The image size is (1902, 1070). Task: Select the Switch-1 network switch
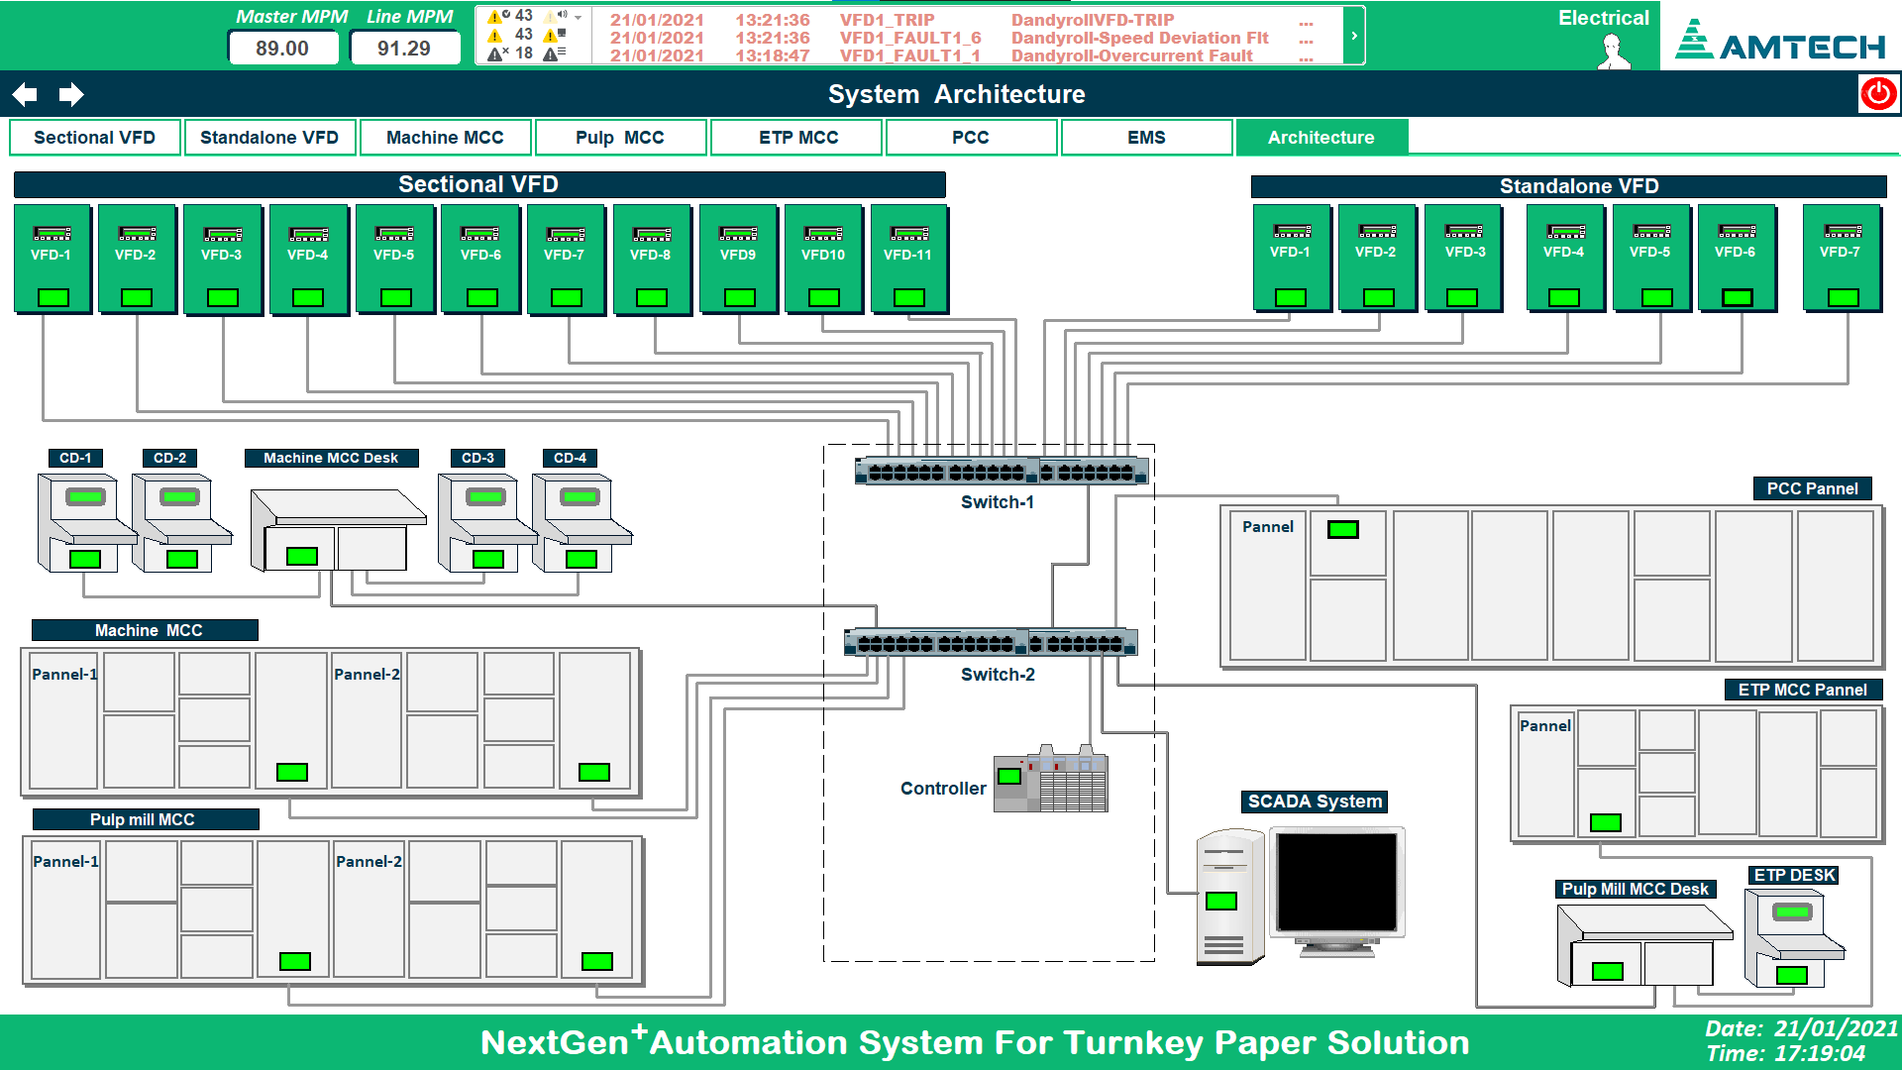pyautogui.click(x=1002, y=472)
